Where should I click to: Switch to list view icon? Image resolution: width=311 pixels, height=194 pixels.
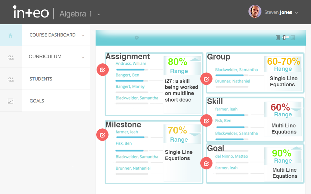(x=278, y=38)
